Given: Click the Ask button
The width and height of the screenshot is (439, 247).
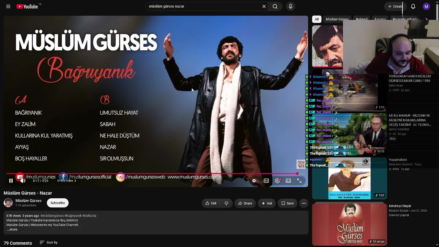Looking at the screenshot, I should click(x=267, y=203).
